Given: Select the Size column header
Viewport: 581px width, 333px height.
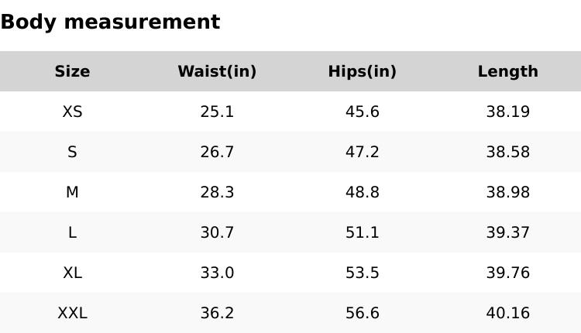Looking at the screenshot, I should [x=72, y=72].
